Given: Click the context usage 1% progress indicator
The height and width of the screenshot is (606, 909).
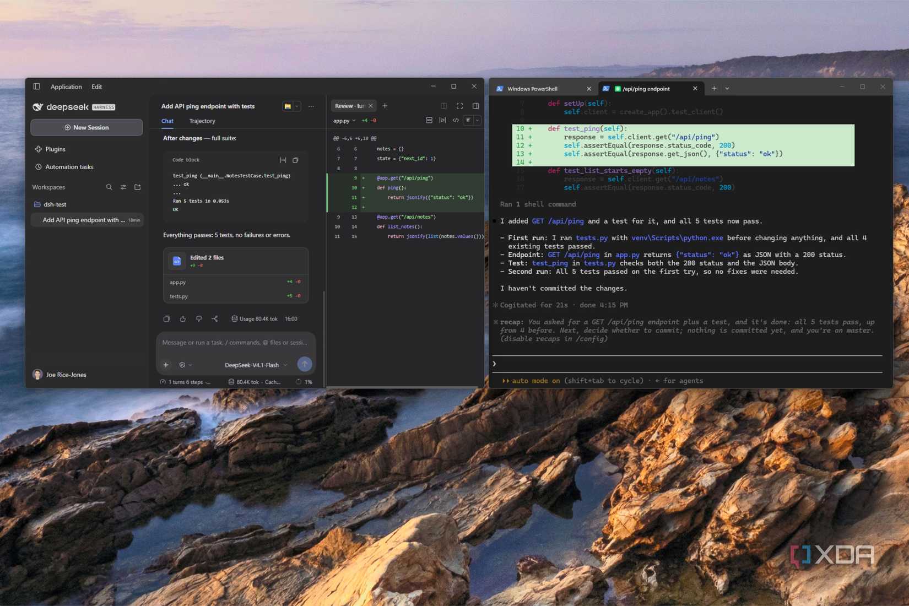Looking at the screenshot, I should click(304, 382).
